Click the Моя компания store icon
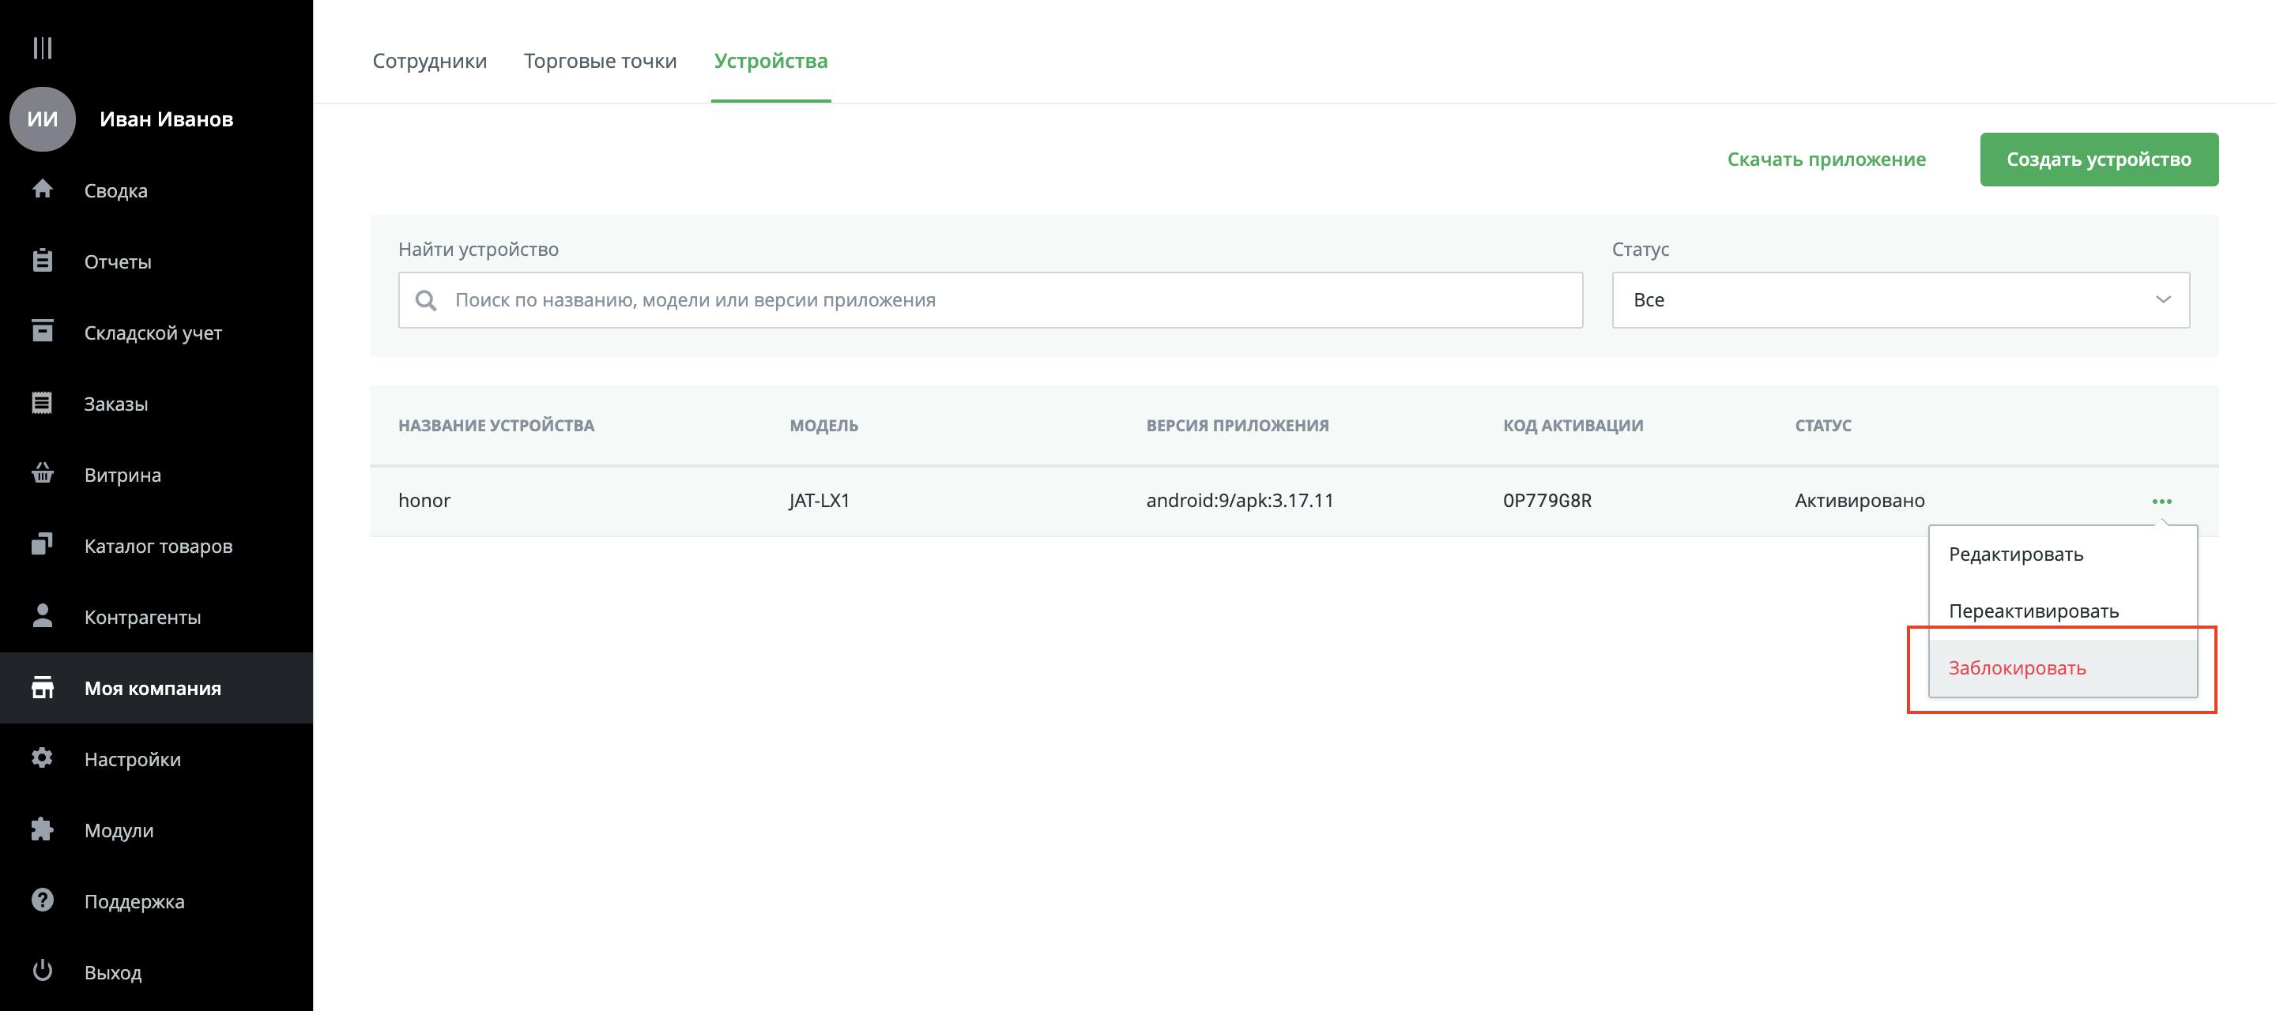2276x1011 pixels. pyautogui.click(x=43, y=687)
